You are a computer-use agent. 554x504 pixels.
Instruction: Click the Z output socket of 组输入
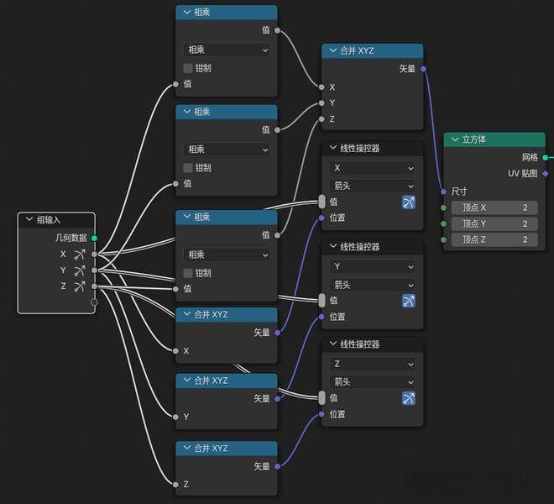[x=94, y=286]
